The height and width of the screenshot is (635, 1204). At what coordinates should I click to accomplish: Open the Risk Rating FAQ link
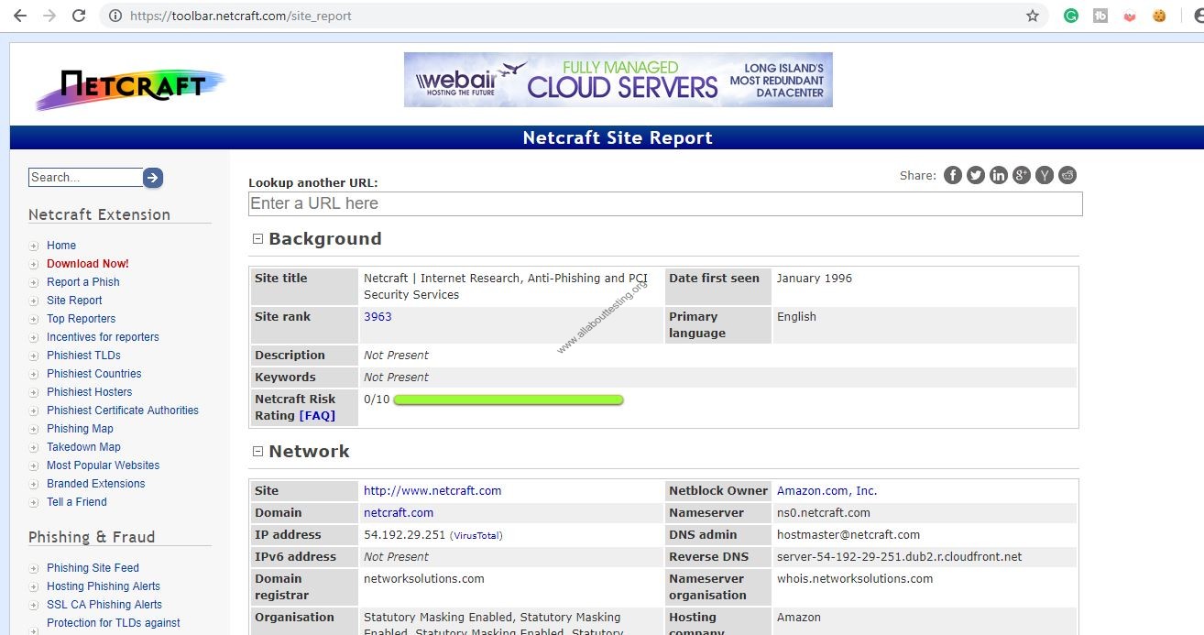click(317, 416)
